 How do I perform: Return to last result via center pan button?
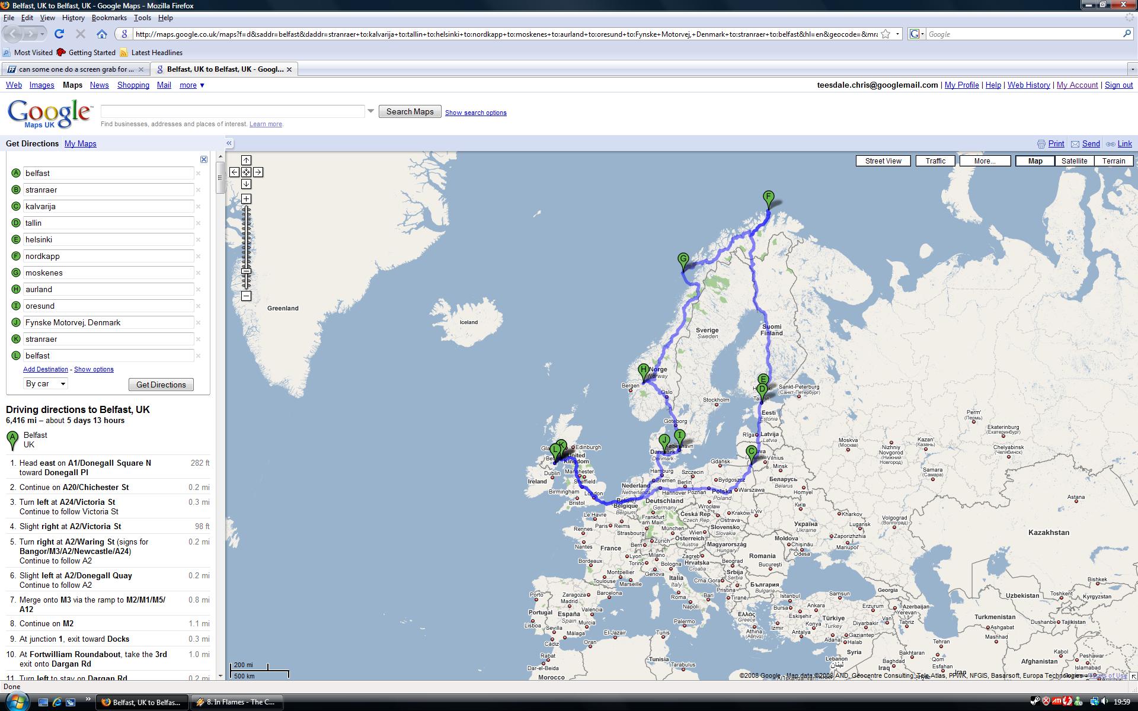pos(246,172)
